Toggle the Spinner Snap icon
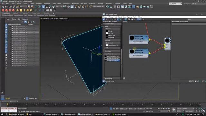 point(87,7)
